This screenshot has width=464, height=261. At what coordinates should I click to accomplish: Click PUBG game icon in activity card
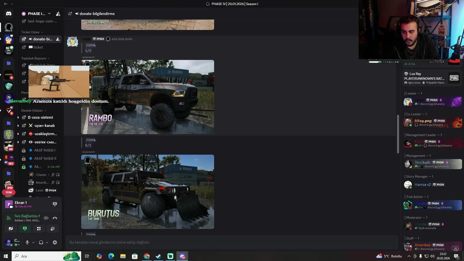[x=454, y=78]
